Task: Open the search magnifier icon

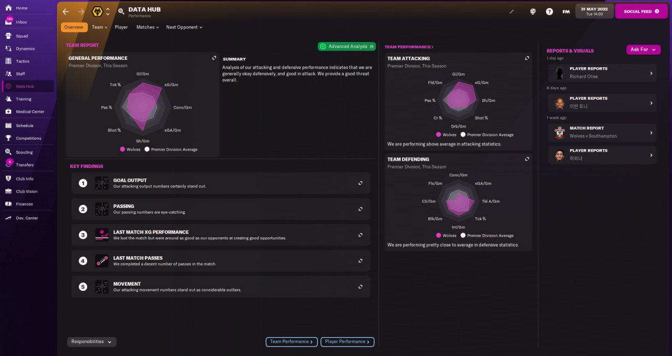Action: coord(121,11)
